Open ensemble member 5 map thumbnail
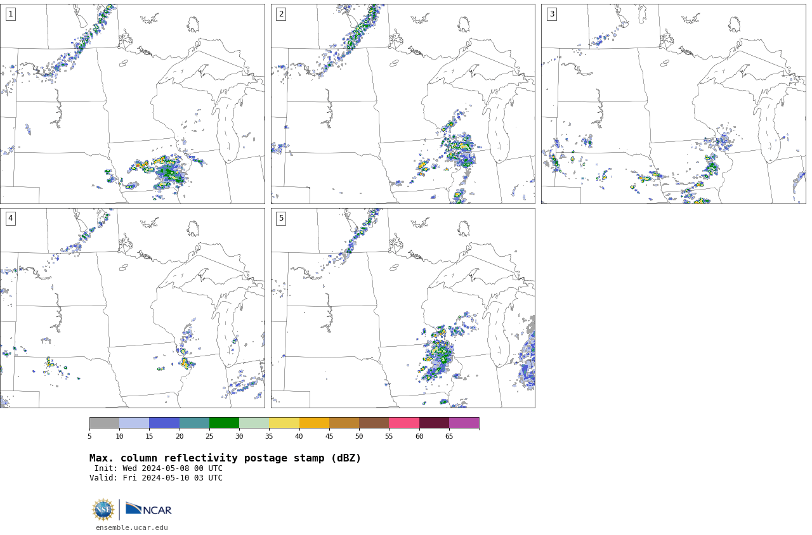 pos(403,308)
